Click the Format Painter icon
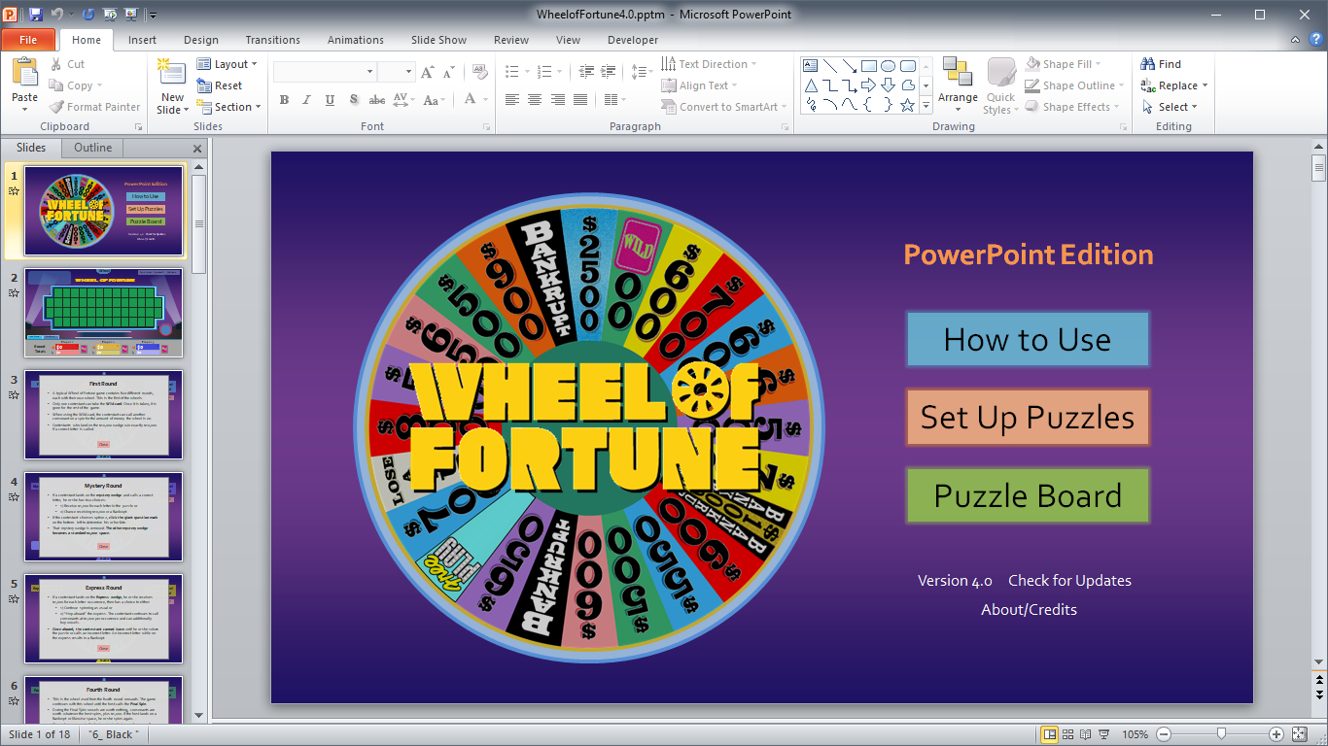Screen dimensions: 1328x746 [x=57, y=107]
